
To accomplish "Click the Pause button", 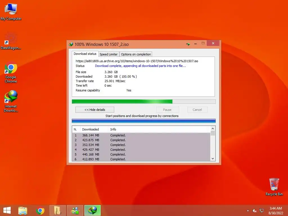I will [x=167, y=110].
